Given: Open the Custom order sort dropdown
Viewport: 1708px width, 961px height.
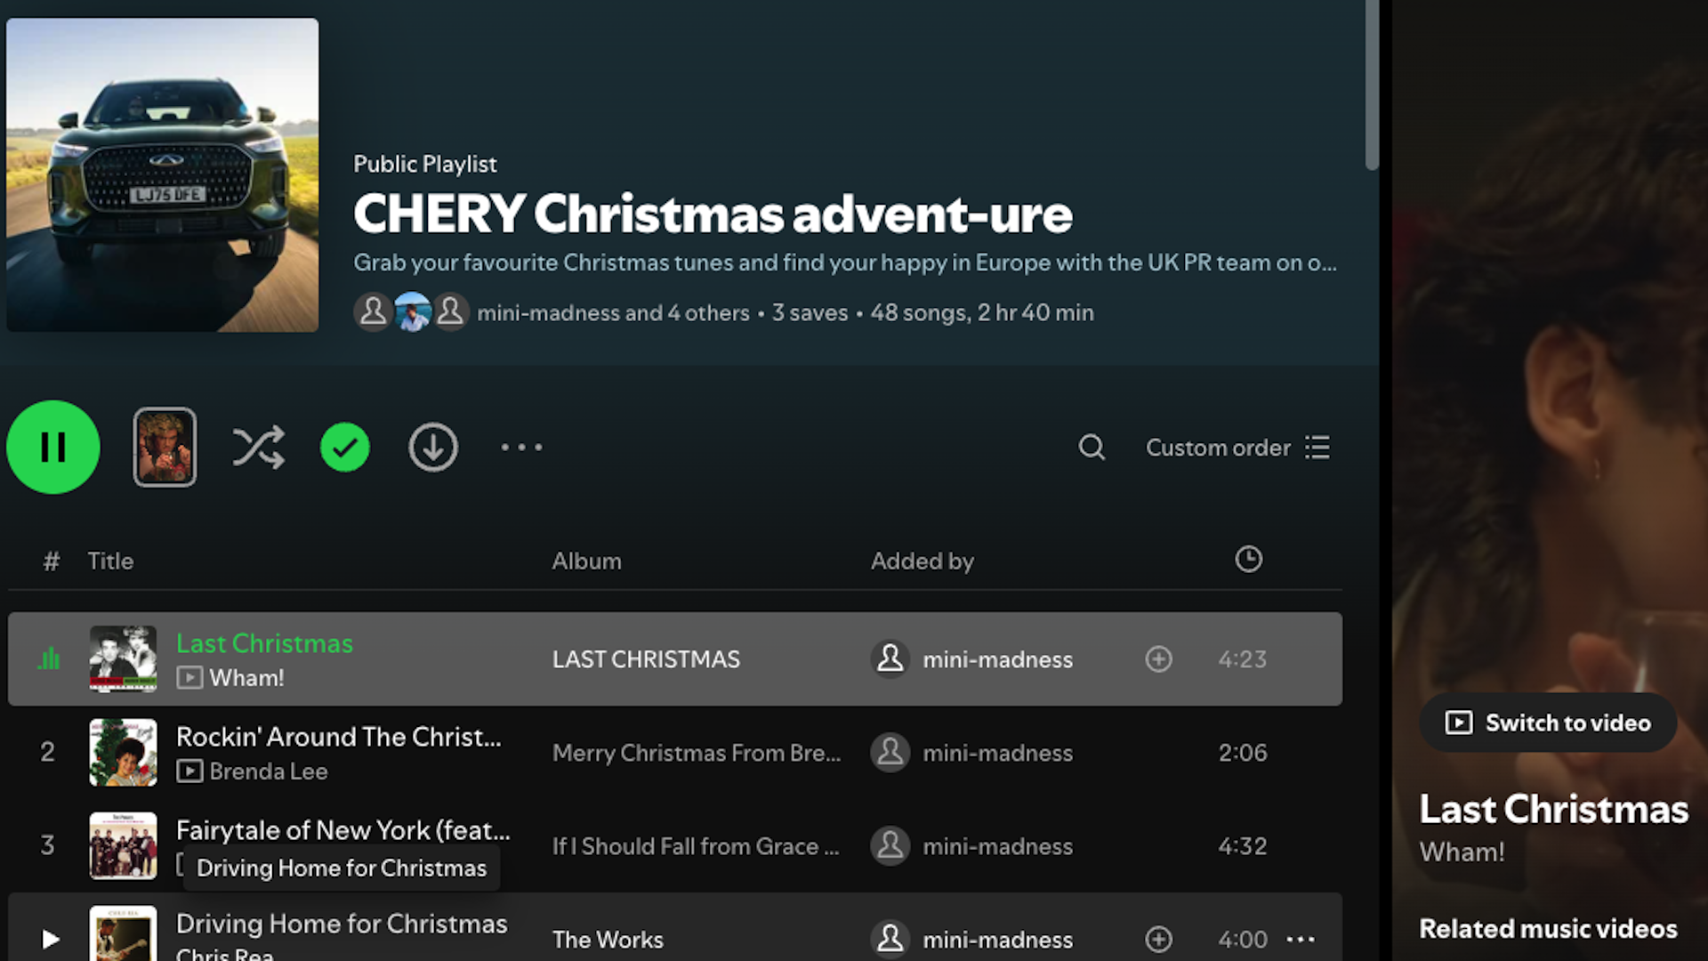Looking at the screenshot, I should (x=1237, y=447).
